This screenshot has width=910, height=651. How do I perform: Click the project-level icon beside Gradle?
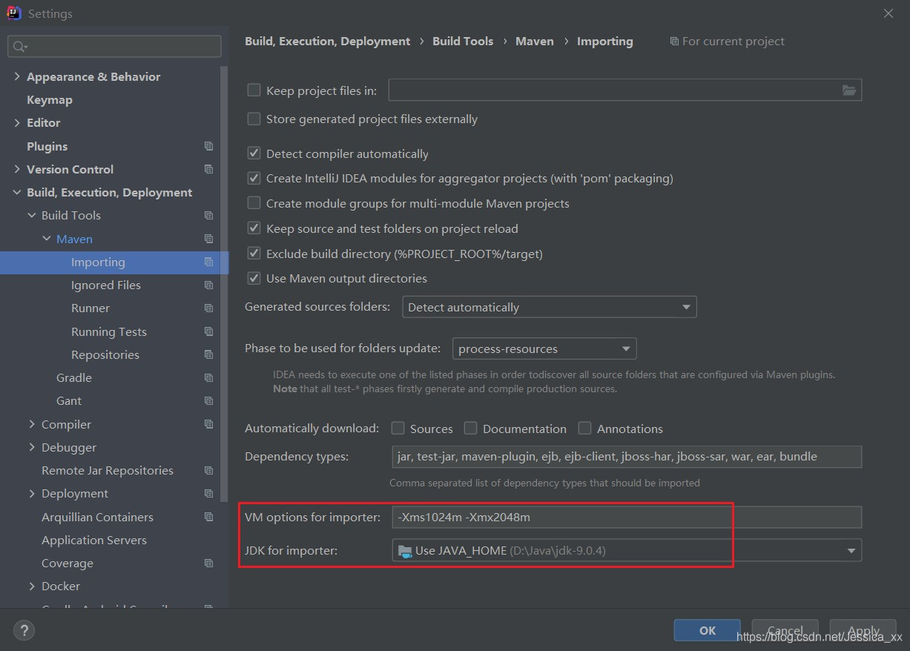point(208,377)
